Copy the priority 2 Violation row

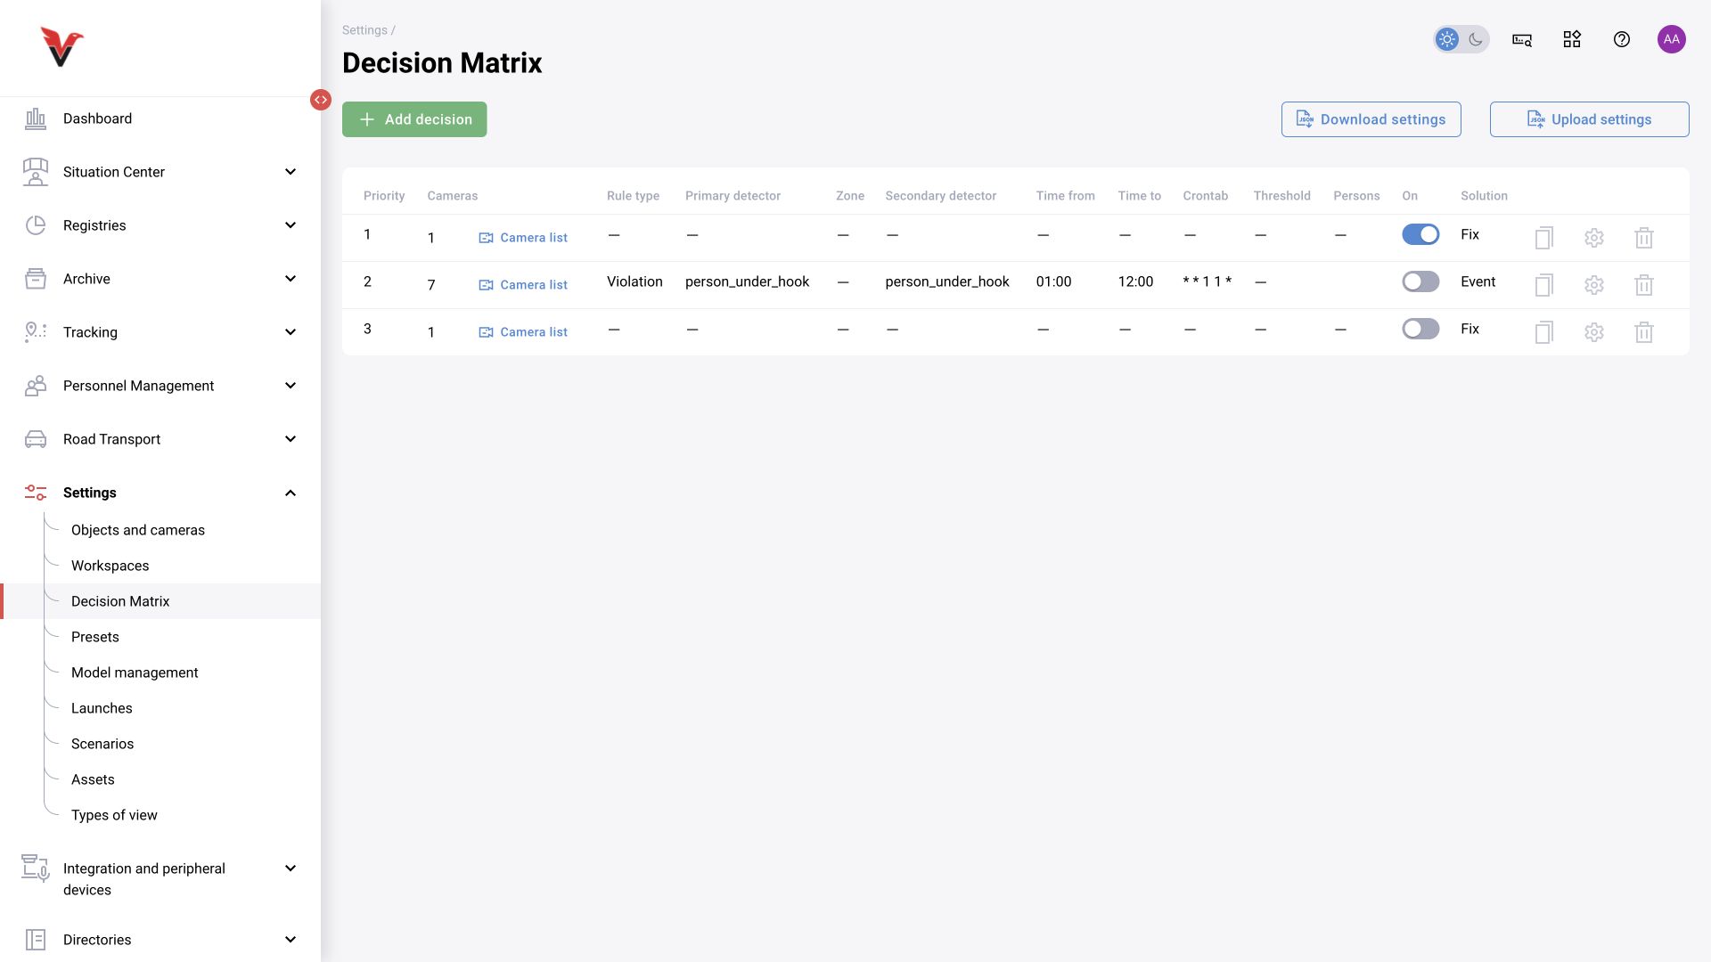coord(1544,285)
